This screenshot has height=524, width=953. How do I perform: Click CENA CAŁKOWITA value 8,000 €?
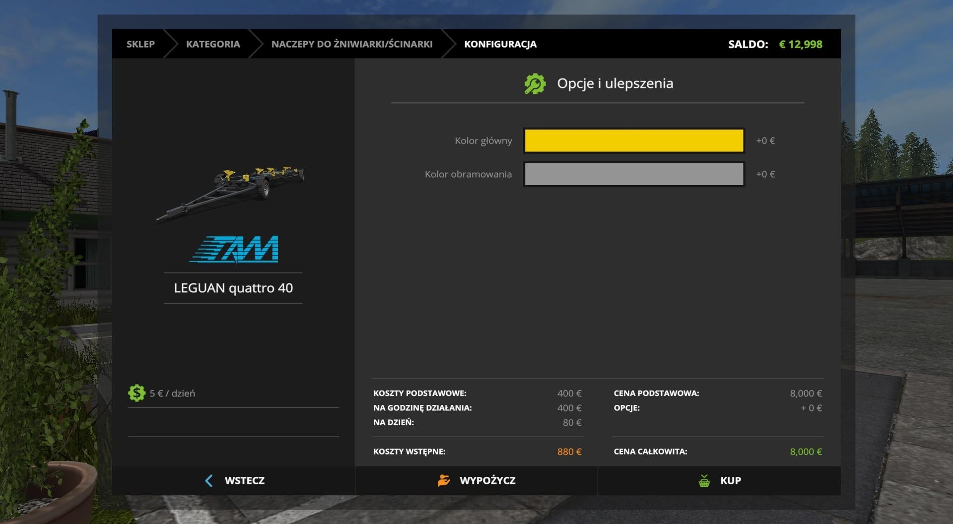point(806,452)
